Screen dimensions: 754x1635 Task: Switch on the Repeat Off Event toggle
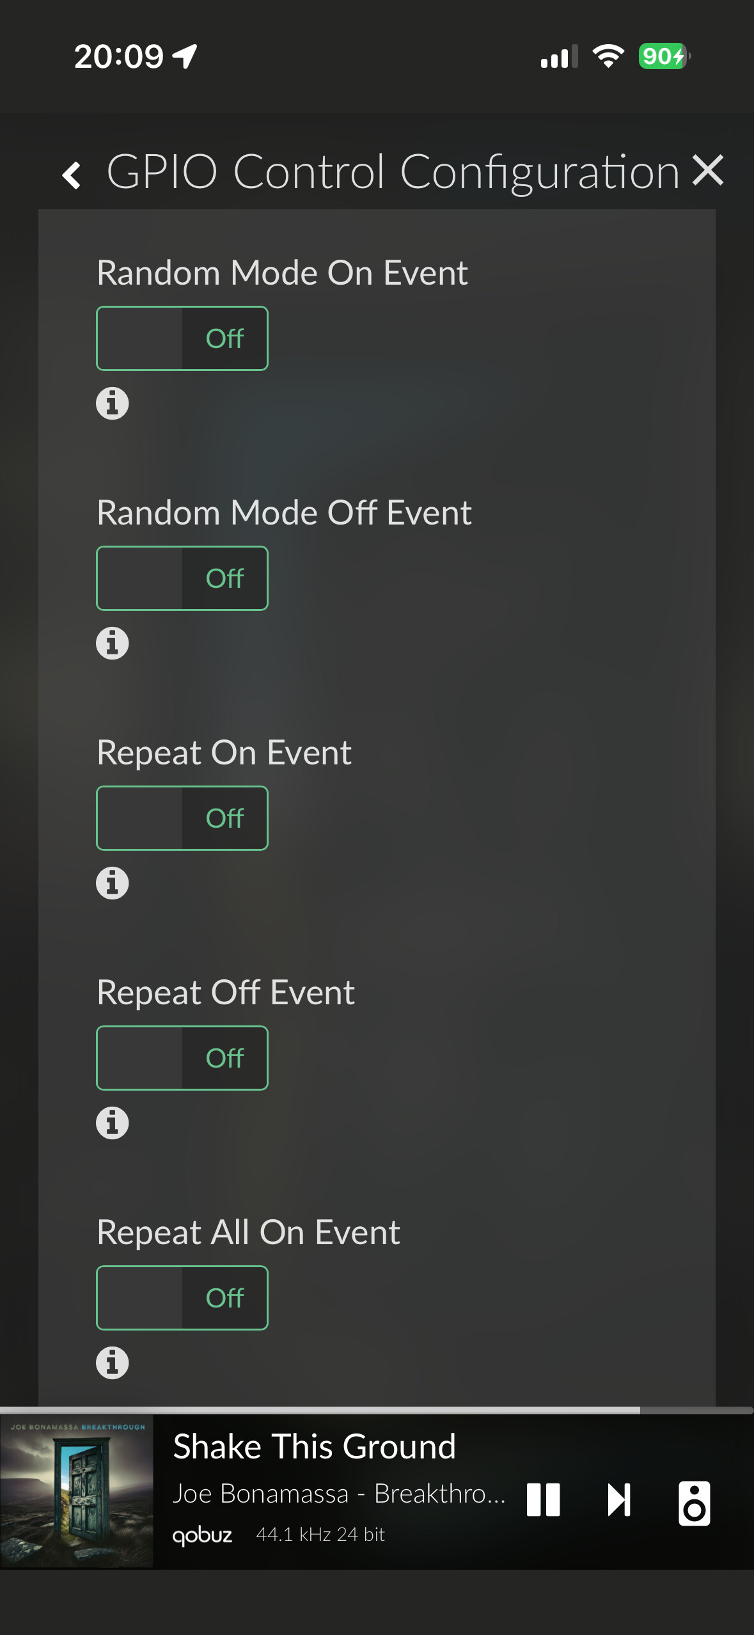[x=182, y=1058]
